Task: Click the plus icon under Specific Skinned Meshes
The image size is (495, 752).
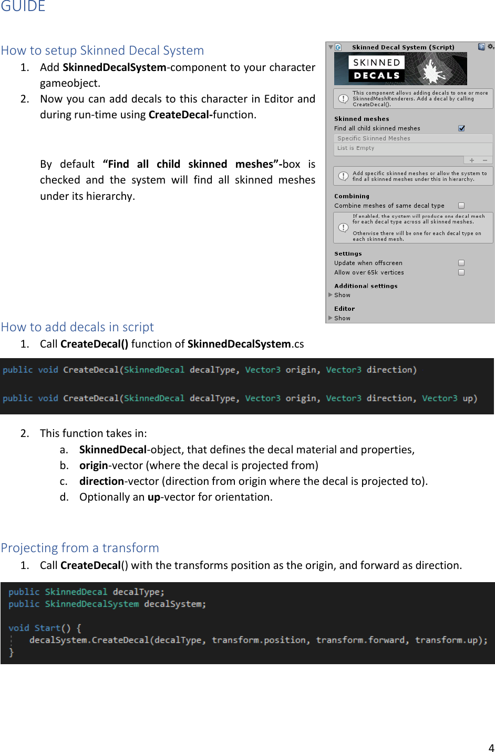Action: [x=471, y=160]
